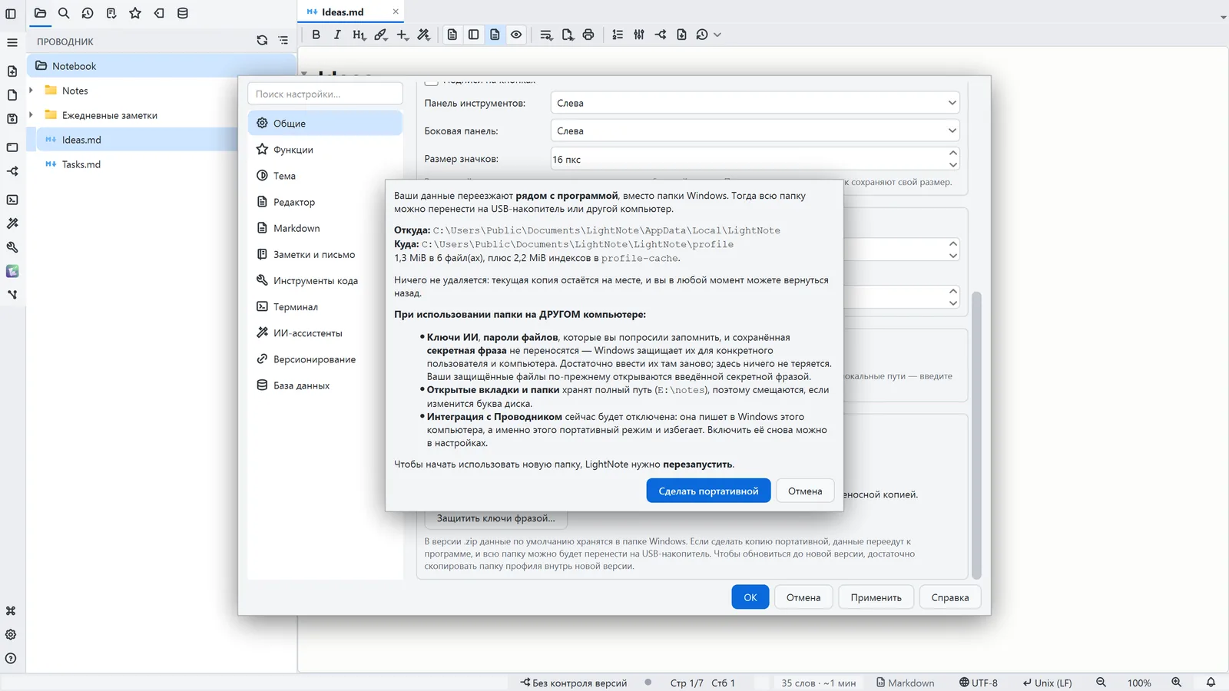
Task: Click the UTF-8 encoding in the status bar
Action: pyautogui.click(x=979, y=683)
